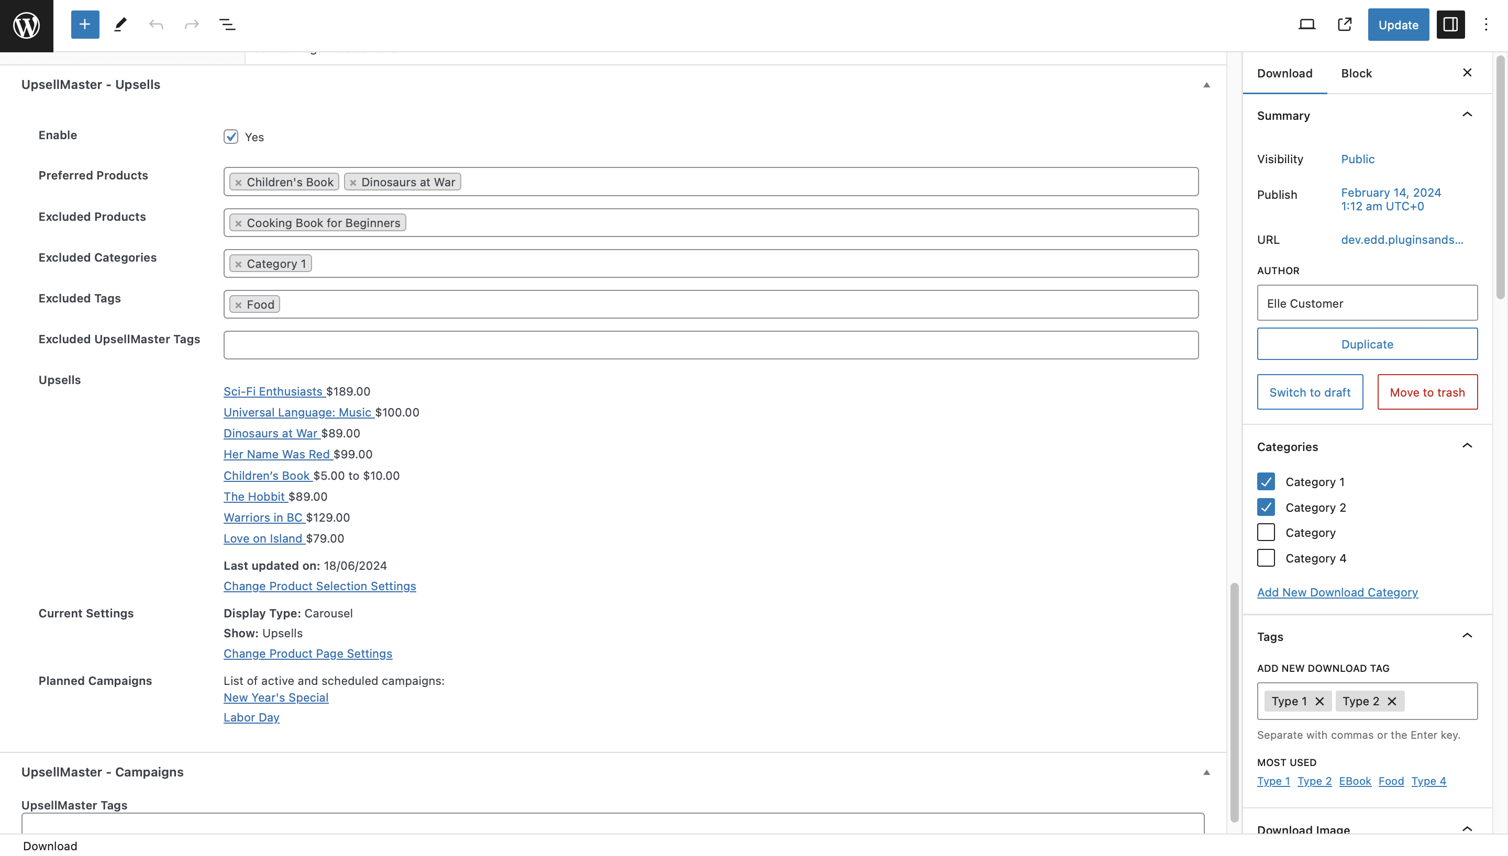1508x856 pixels.
Task: Add the Food most-used tag
Action: [1391, 781]
